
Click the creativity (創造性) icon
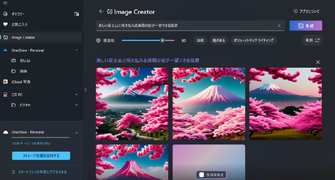point(98,40)
